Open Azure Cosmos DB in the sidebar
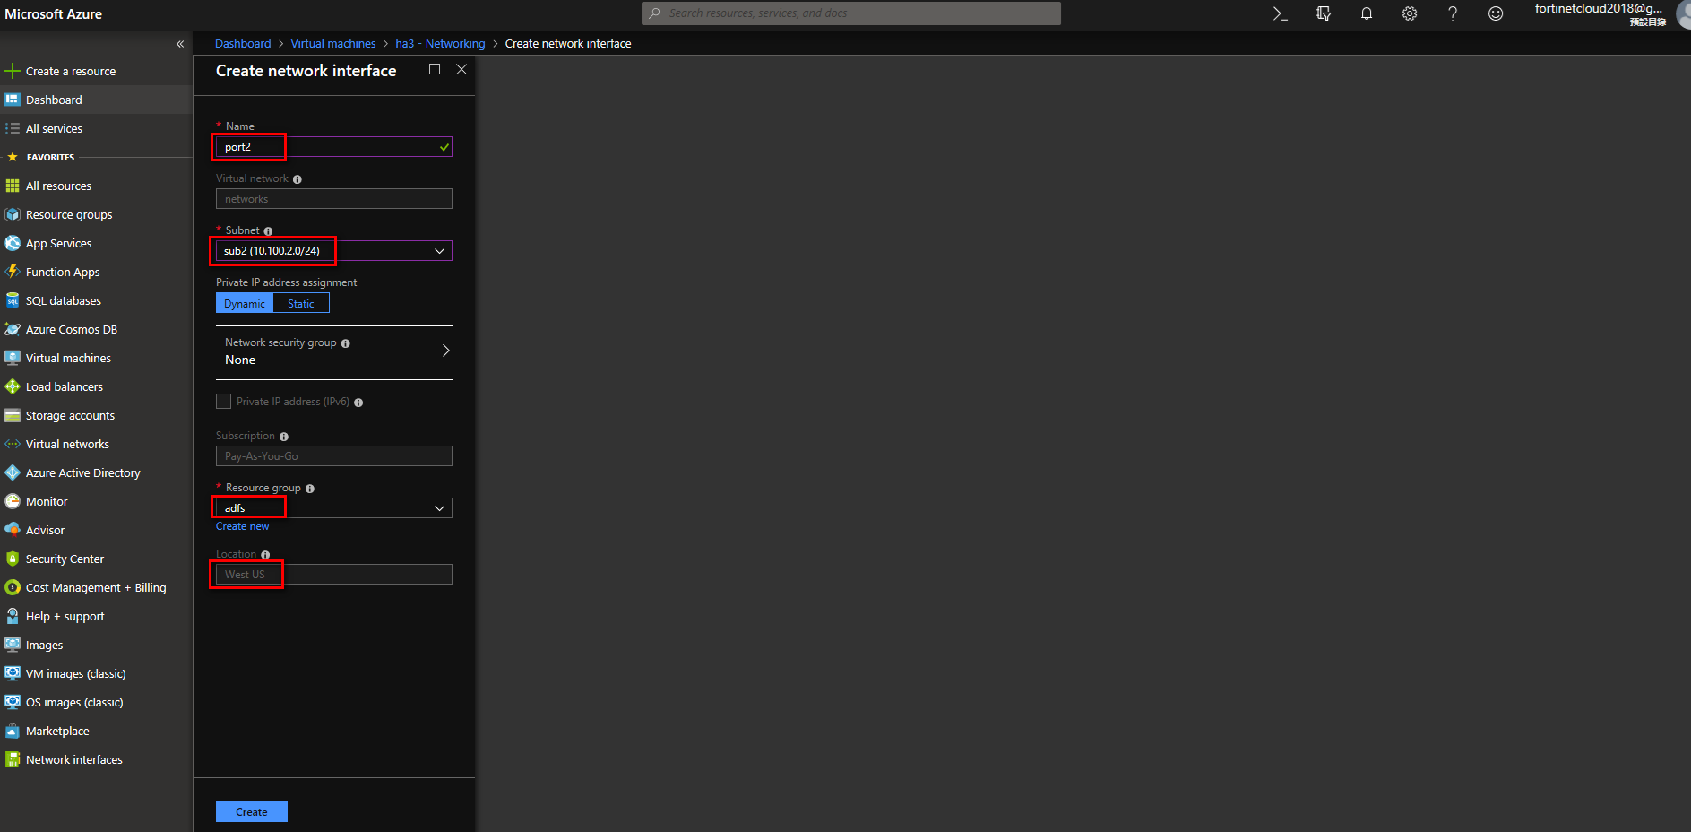 [72, 329]
